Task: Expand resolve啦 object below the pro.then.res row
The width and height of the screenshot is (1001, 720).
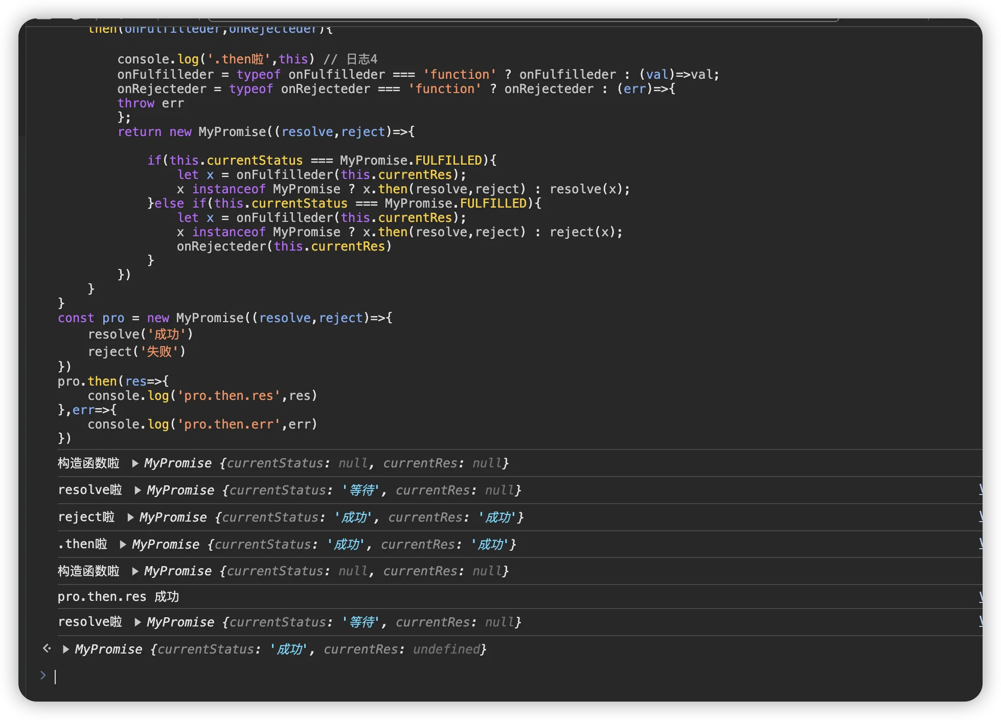Action: (x=138, y=622)
